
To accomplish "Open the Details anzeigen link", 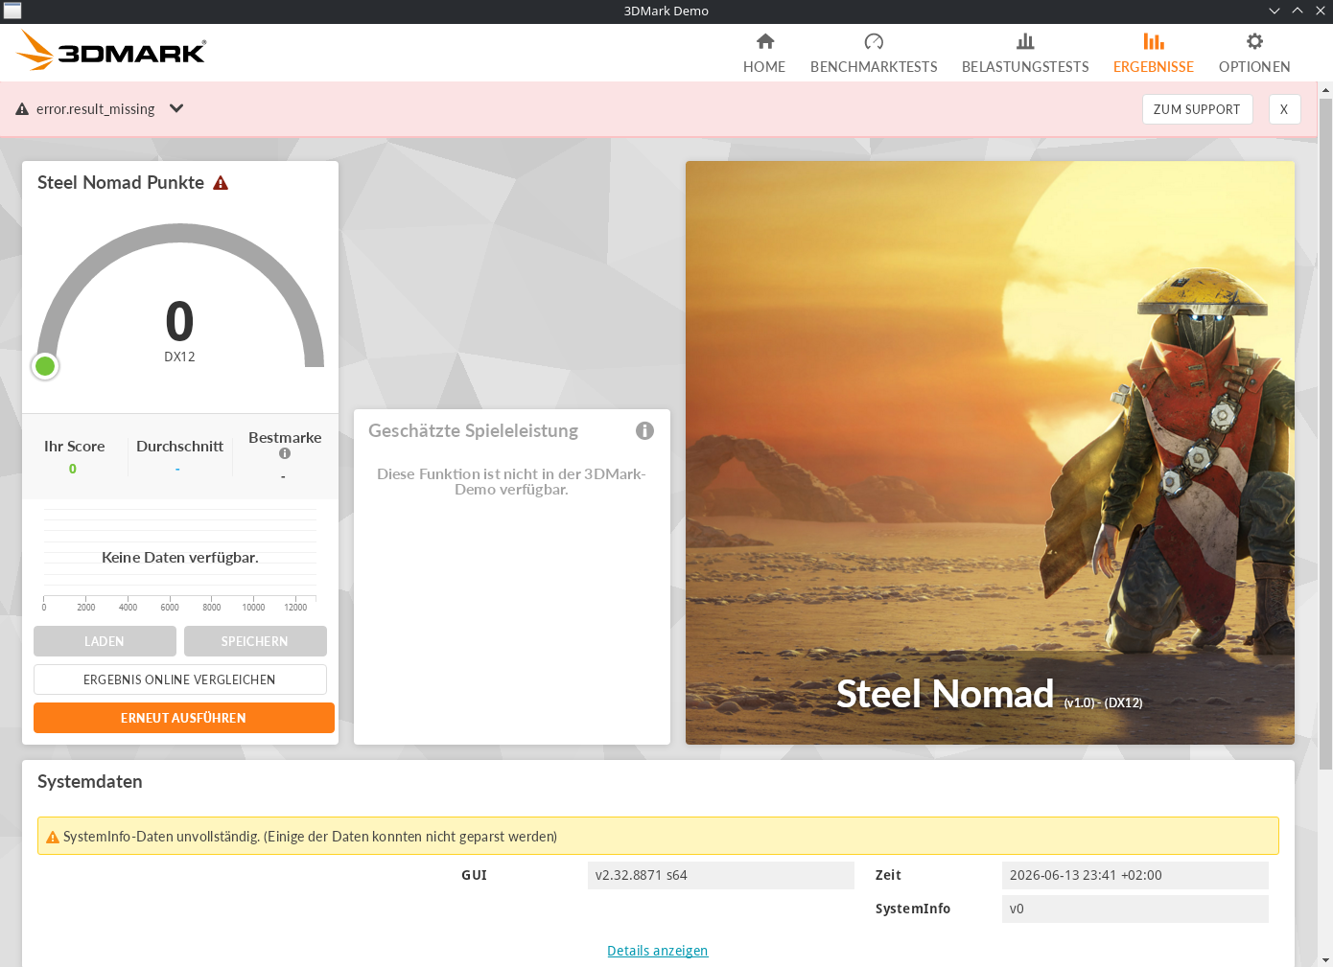I will (x=658, y=951).
